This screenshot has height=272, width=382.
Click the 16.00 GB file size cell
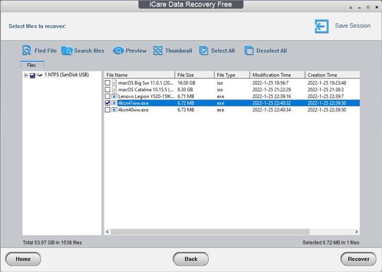(187, 83)
